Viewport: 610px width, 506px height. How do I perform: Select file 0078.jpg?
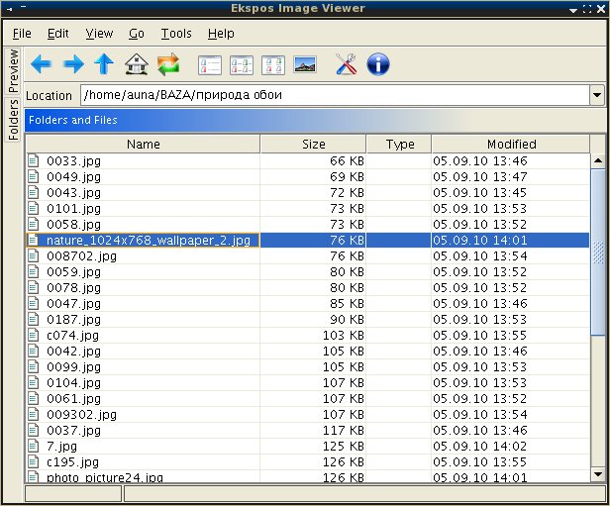[x=73, y=287]
